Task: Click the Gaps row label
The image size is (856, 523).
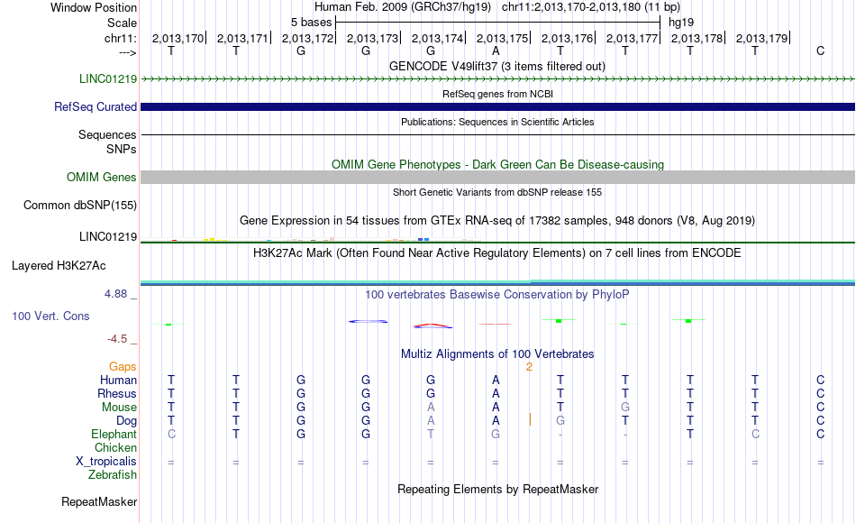Action: tap(123, 367)
